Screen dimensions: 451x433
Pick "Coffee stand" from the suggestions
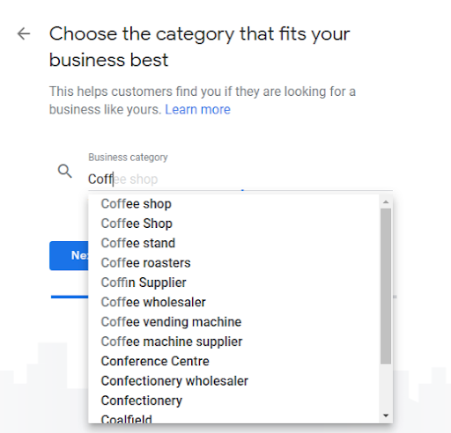(233, 243)
